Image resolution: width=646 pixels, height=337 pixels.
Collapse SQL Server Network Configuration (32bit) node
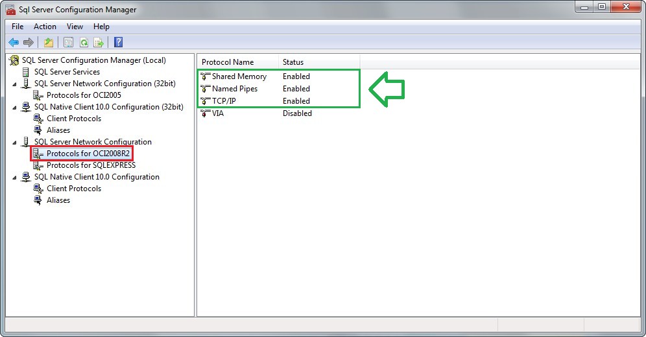14,84
